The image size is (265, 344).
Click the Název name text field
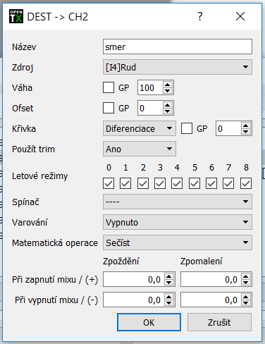(178, 47)
